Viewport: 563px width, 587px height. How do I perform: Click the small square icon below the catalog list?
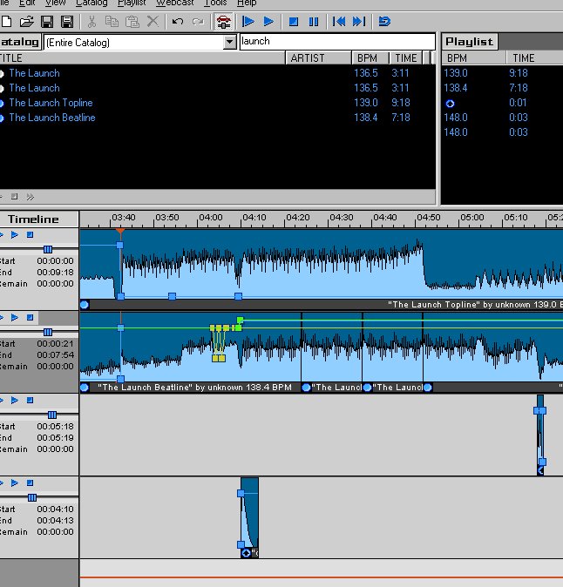14,197
